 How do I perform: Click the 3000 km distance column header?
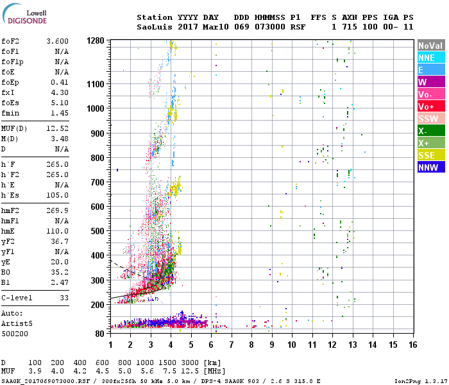pyautogui.click(x=190, y=363)
